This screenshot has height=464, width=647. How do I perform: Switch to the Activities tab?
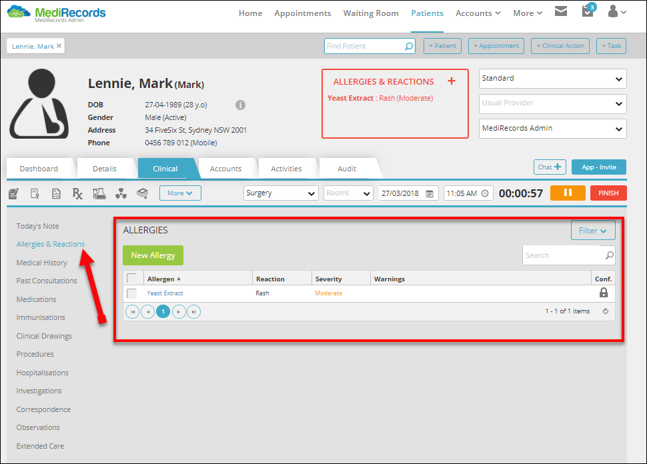(286, 168)
